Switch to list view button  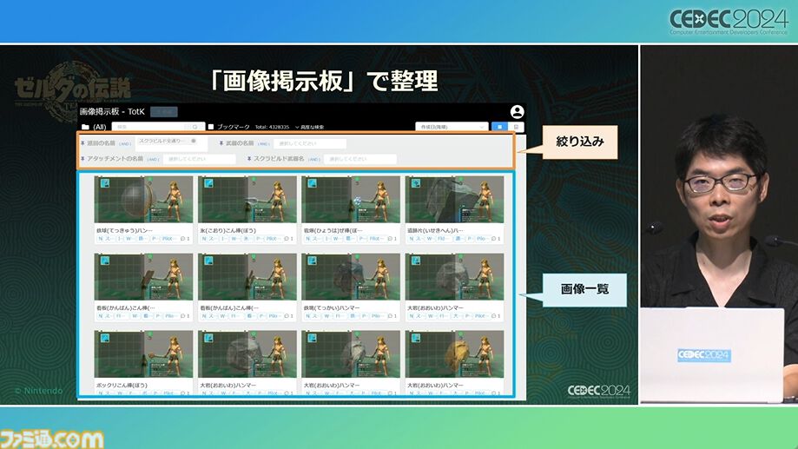(516, 127)
